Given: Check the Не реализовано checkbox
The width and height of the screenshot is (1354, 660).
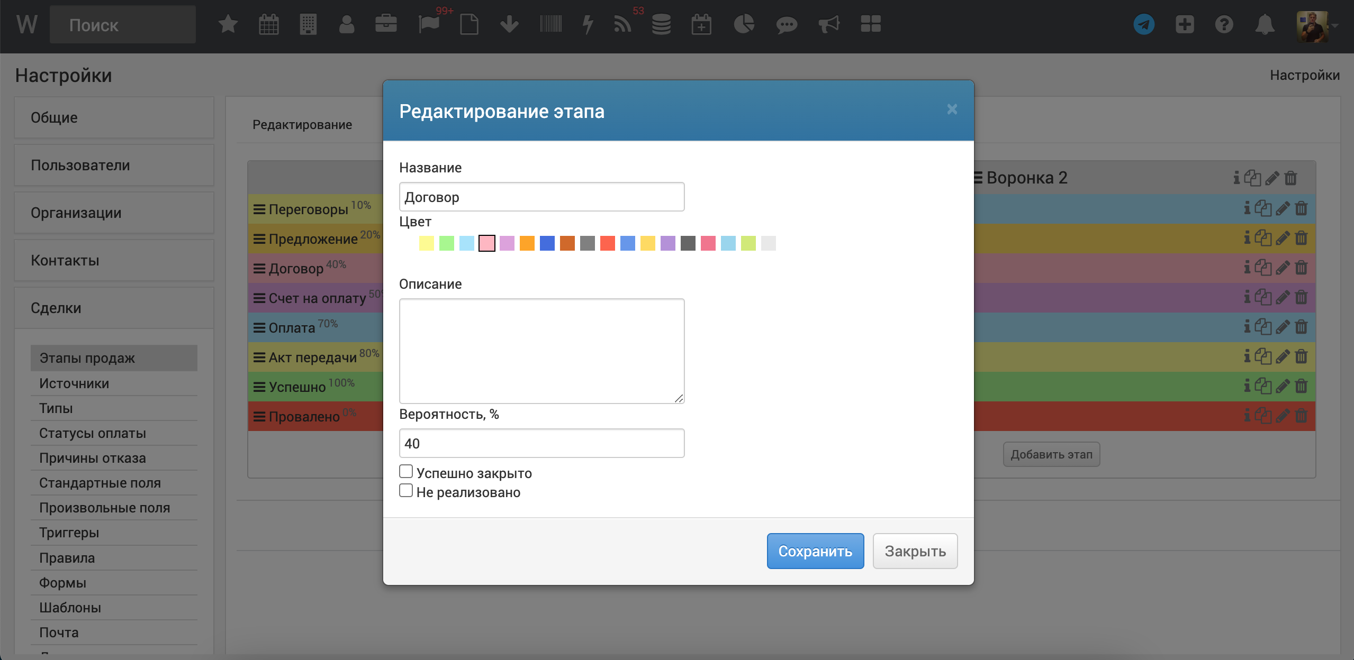Looking at the screenshot, I should click(406, 490).
